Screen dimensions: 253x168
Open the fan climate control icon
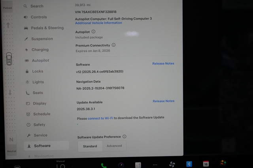coord(172,164)
